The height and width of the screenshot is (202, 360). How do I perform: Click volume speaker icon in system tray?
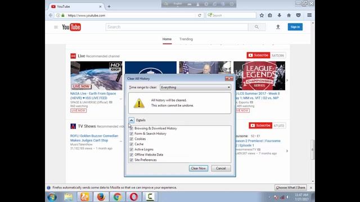point(288,197)
